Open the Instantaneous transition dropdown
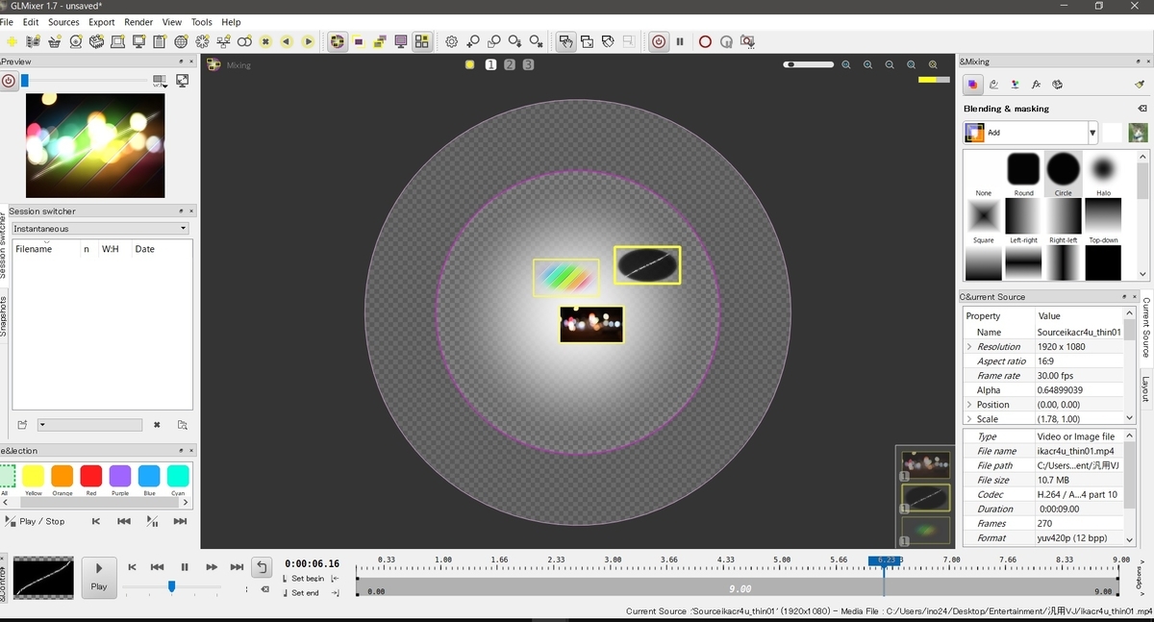This screenshot has height=622, width=1154. coord(100,229)
